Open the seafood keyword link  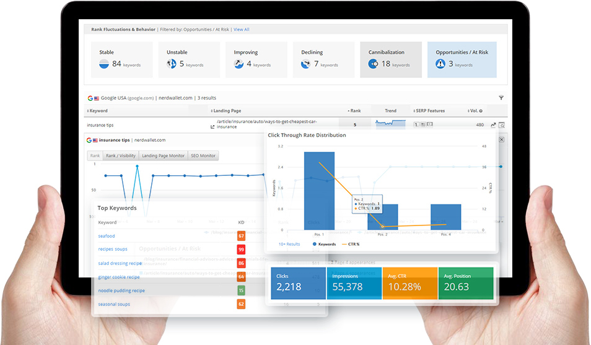click(x=107, y=236)
